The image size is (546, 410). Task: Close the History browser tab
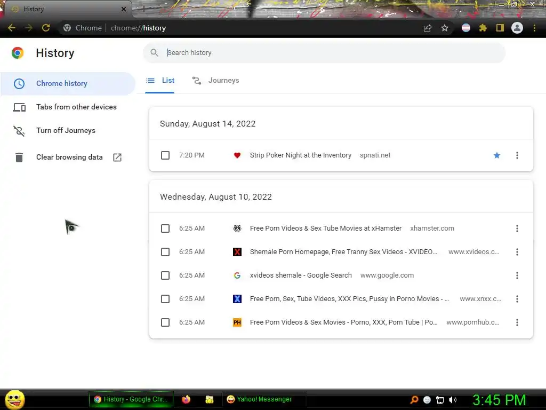[124, 9]
